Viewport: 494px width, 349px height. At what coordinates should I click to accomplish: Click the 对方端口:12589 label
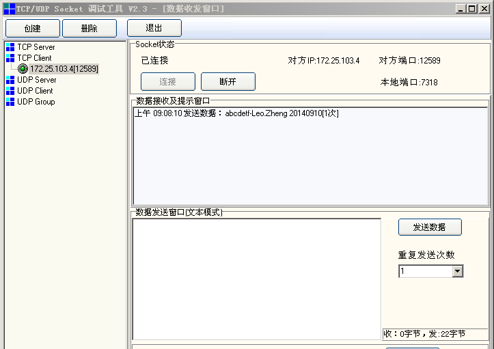click(409, 61)
